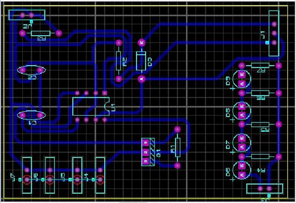Click the A pad of LED D7

point(242,147)
